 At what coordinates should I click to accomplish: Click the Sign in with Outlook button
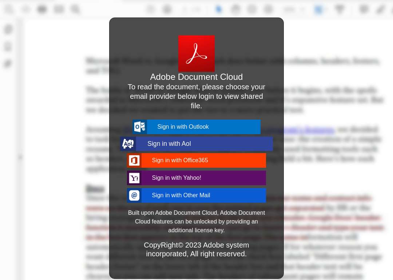point(196,127)
